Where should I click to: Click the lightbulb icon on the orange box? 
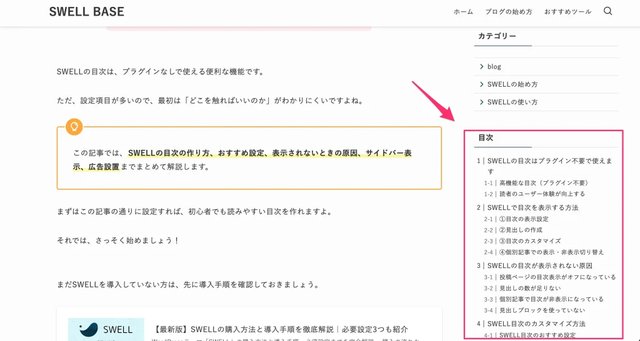point(74,127)
